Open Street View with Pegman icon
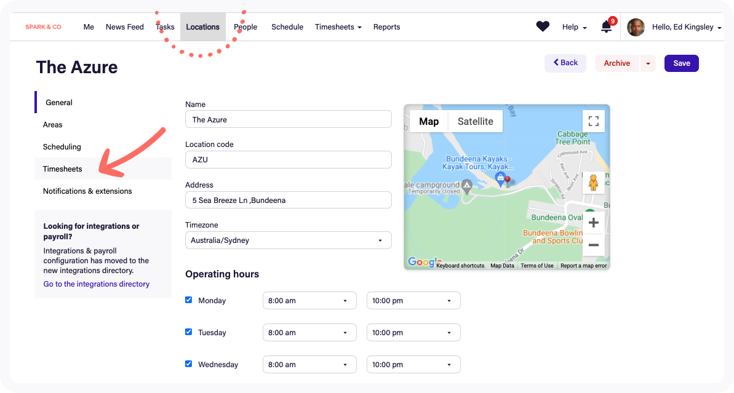This screenshot has width=734, height=393. point(593,183)
